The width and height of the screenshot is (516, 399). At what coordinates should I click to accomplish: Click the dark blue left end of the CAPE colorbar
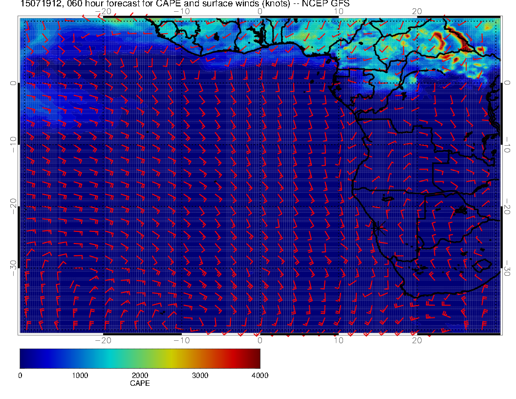pos(24,358)
